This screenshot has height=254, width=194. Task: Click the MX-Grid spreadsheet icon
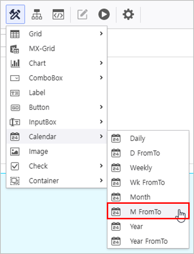click(x=14, y=49)
